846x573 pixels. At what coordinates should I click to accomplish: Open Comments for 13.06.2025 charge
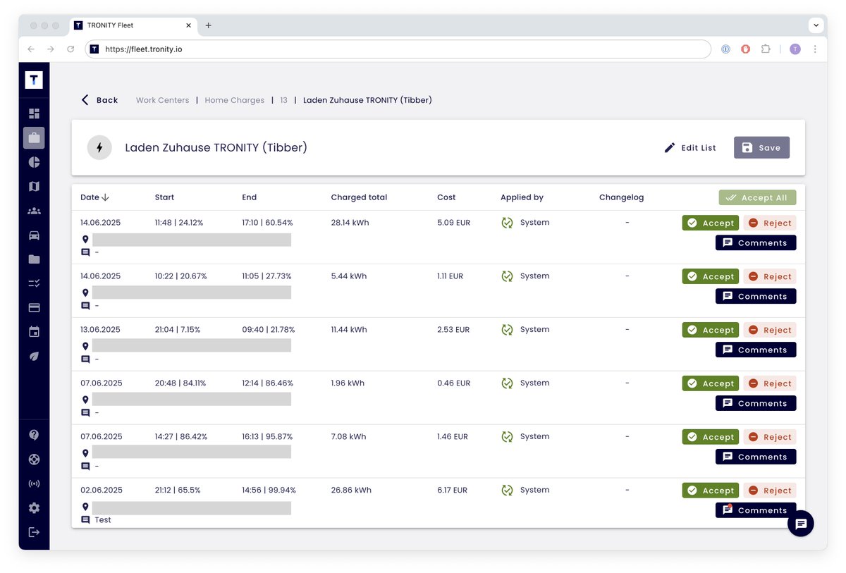[756, 350]
